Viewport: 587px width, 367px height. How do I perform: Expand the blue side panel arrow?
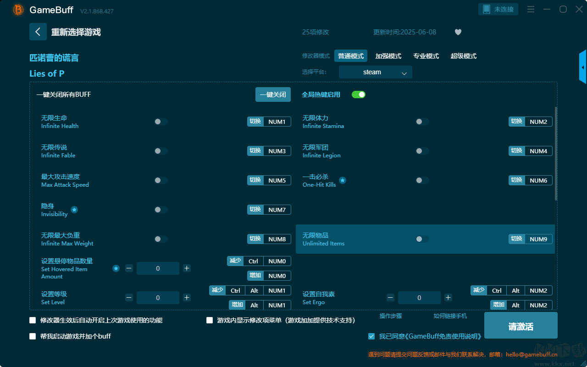[582, 67]
